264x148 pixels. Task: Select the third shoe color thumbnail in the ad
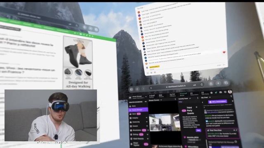pos(88,73)
